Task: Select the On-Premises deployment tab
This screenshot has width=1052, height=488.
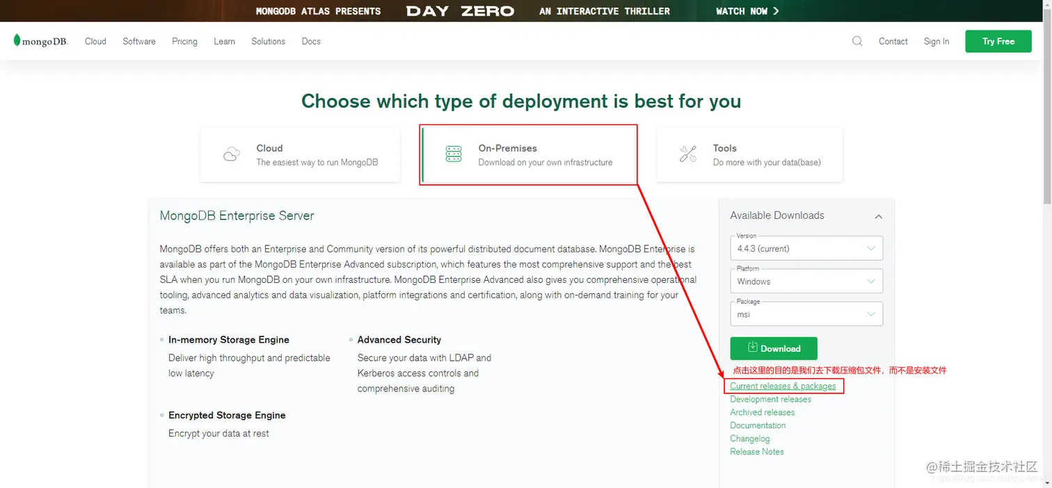Action: coord(529,154)
